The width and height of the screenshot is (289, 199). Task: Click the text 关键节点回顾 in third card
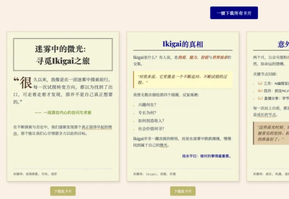click(265, 74)
